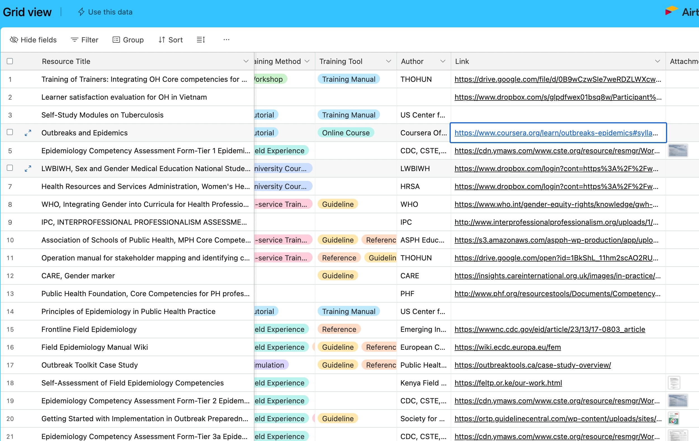Expand the Outbreaks and Epidemics record

pos(28,133)
